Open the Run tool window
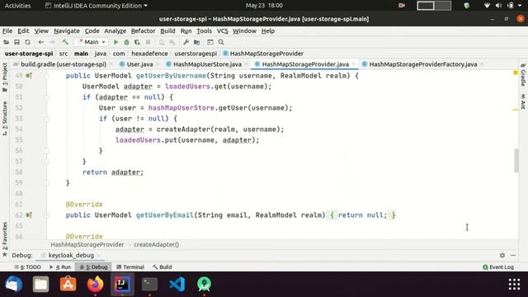528x297 pixels. (x=60, y=267)
